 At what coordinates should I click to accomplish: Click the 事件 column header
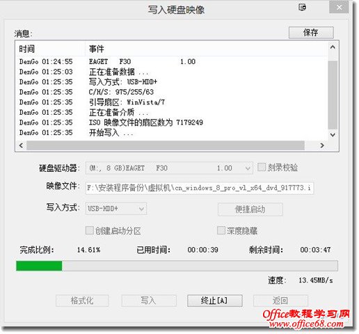coord(207,49)
